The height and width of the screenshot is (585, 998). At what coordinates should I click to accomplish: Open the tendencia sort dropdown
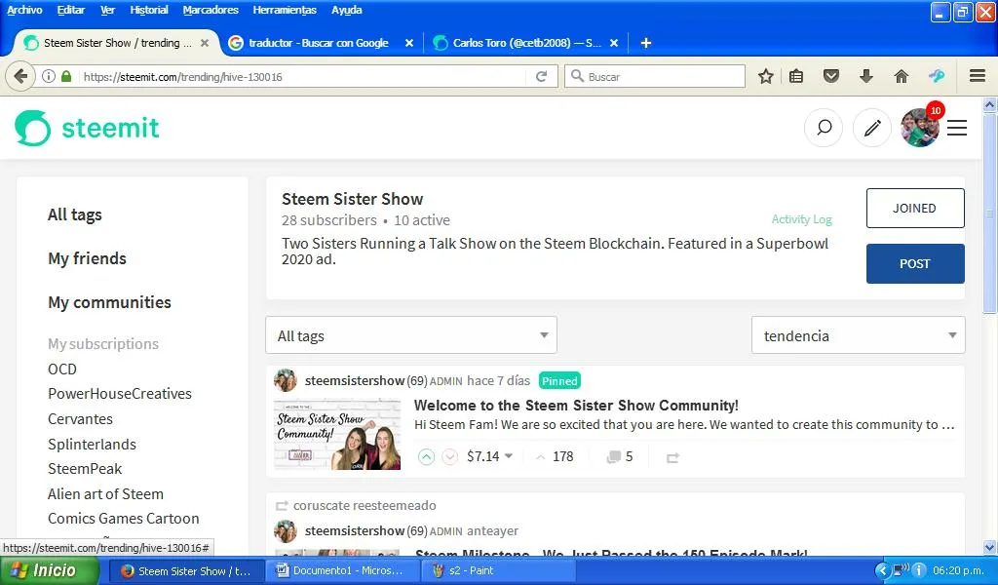point(858,334)
